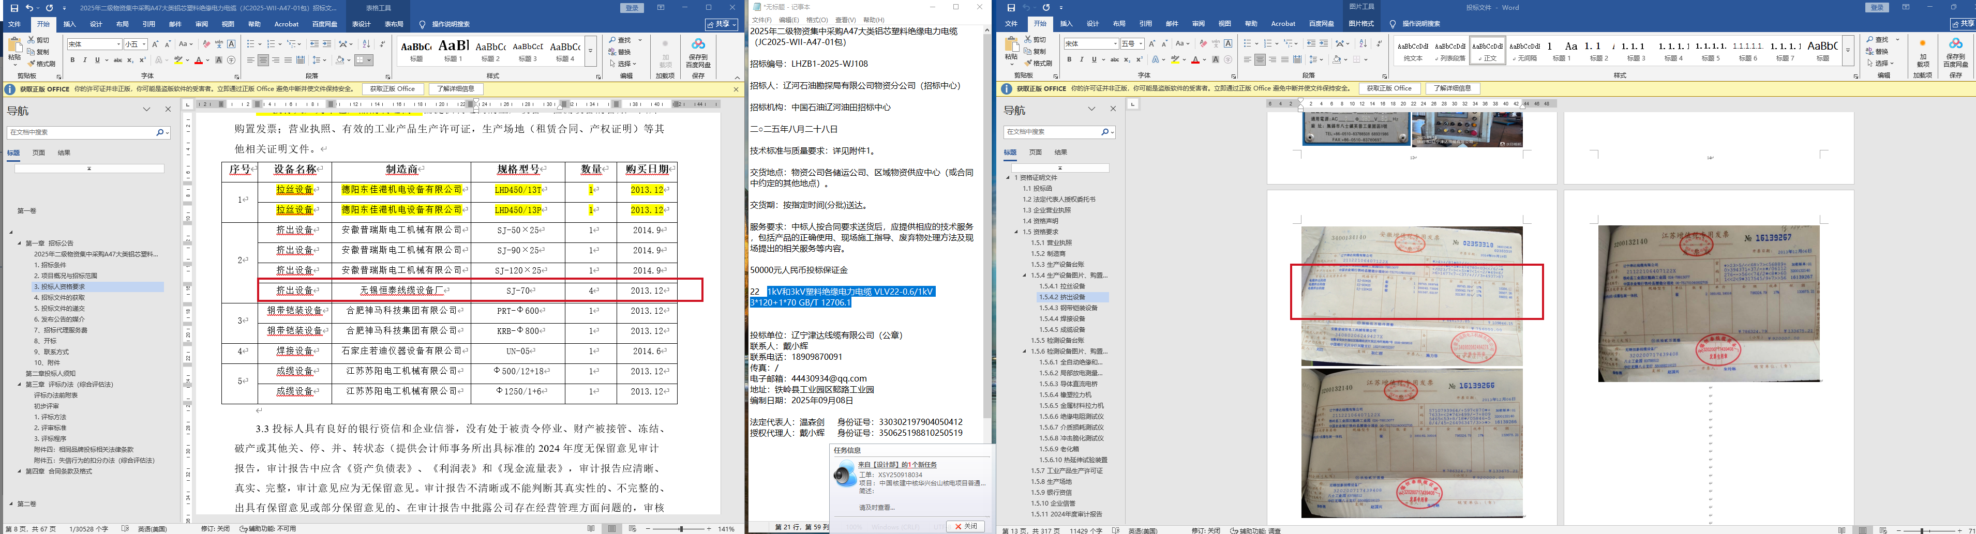The height and width of the screenshot is (534, 1976).
Task: Align text left in right Word window
Action: coord(1247,60)
